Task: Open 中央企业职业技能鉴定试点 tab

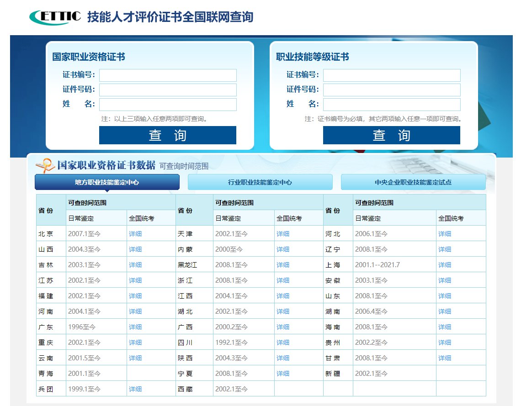Action: point(413,182)
